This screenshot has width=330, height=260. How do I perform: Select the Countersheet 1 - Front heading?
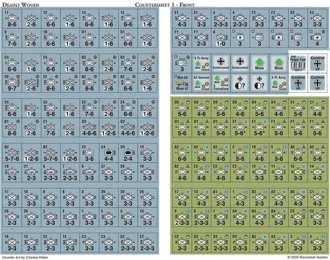[166, 4]
